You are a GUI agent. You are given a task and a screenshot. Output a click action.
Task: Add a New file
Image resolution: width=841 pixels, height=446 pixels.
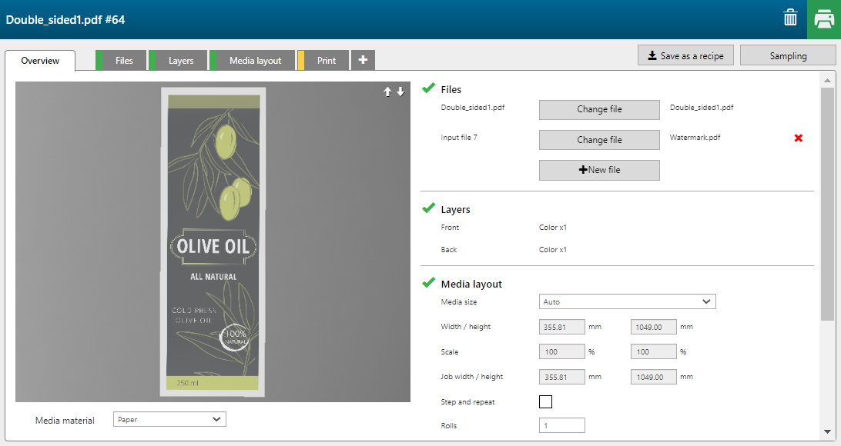[599, 170]
